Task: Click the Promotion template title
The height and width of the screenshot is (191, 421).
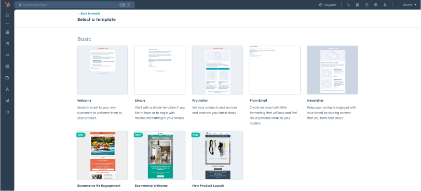Action: tap(200, 101)
